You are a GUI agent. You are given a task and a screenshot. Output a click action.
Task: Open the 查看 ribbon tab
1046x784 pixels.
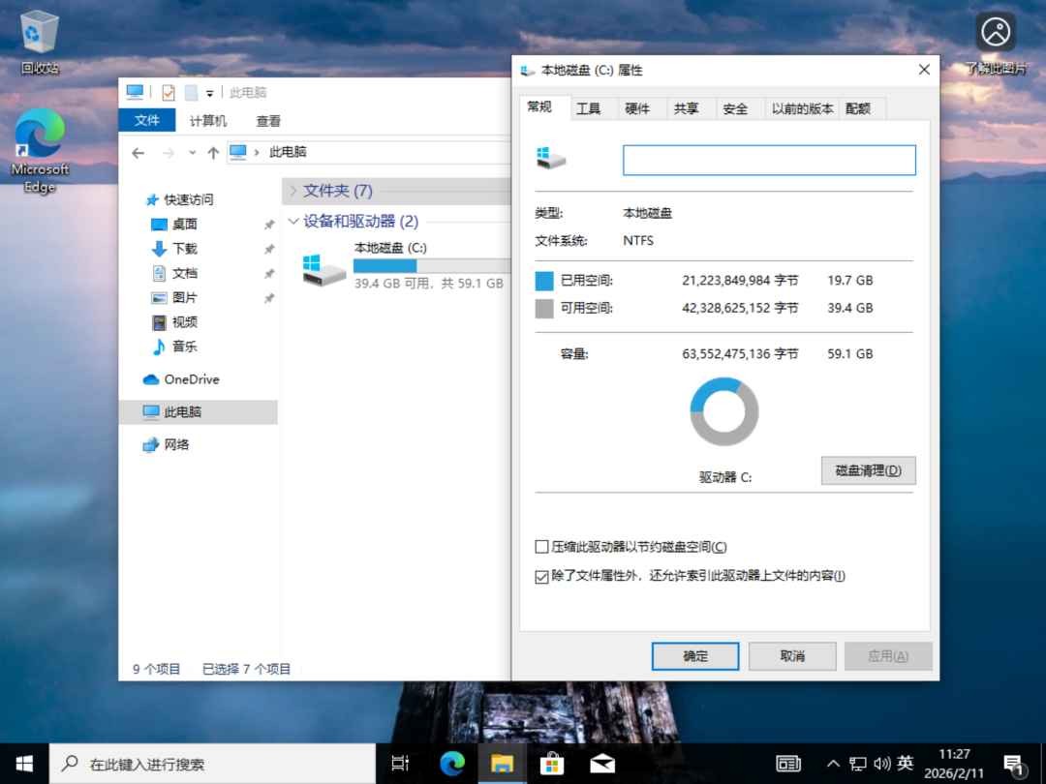[268, 121]
